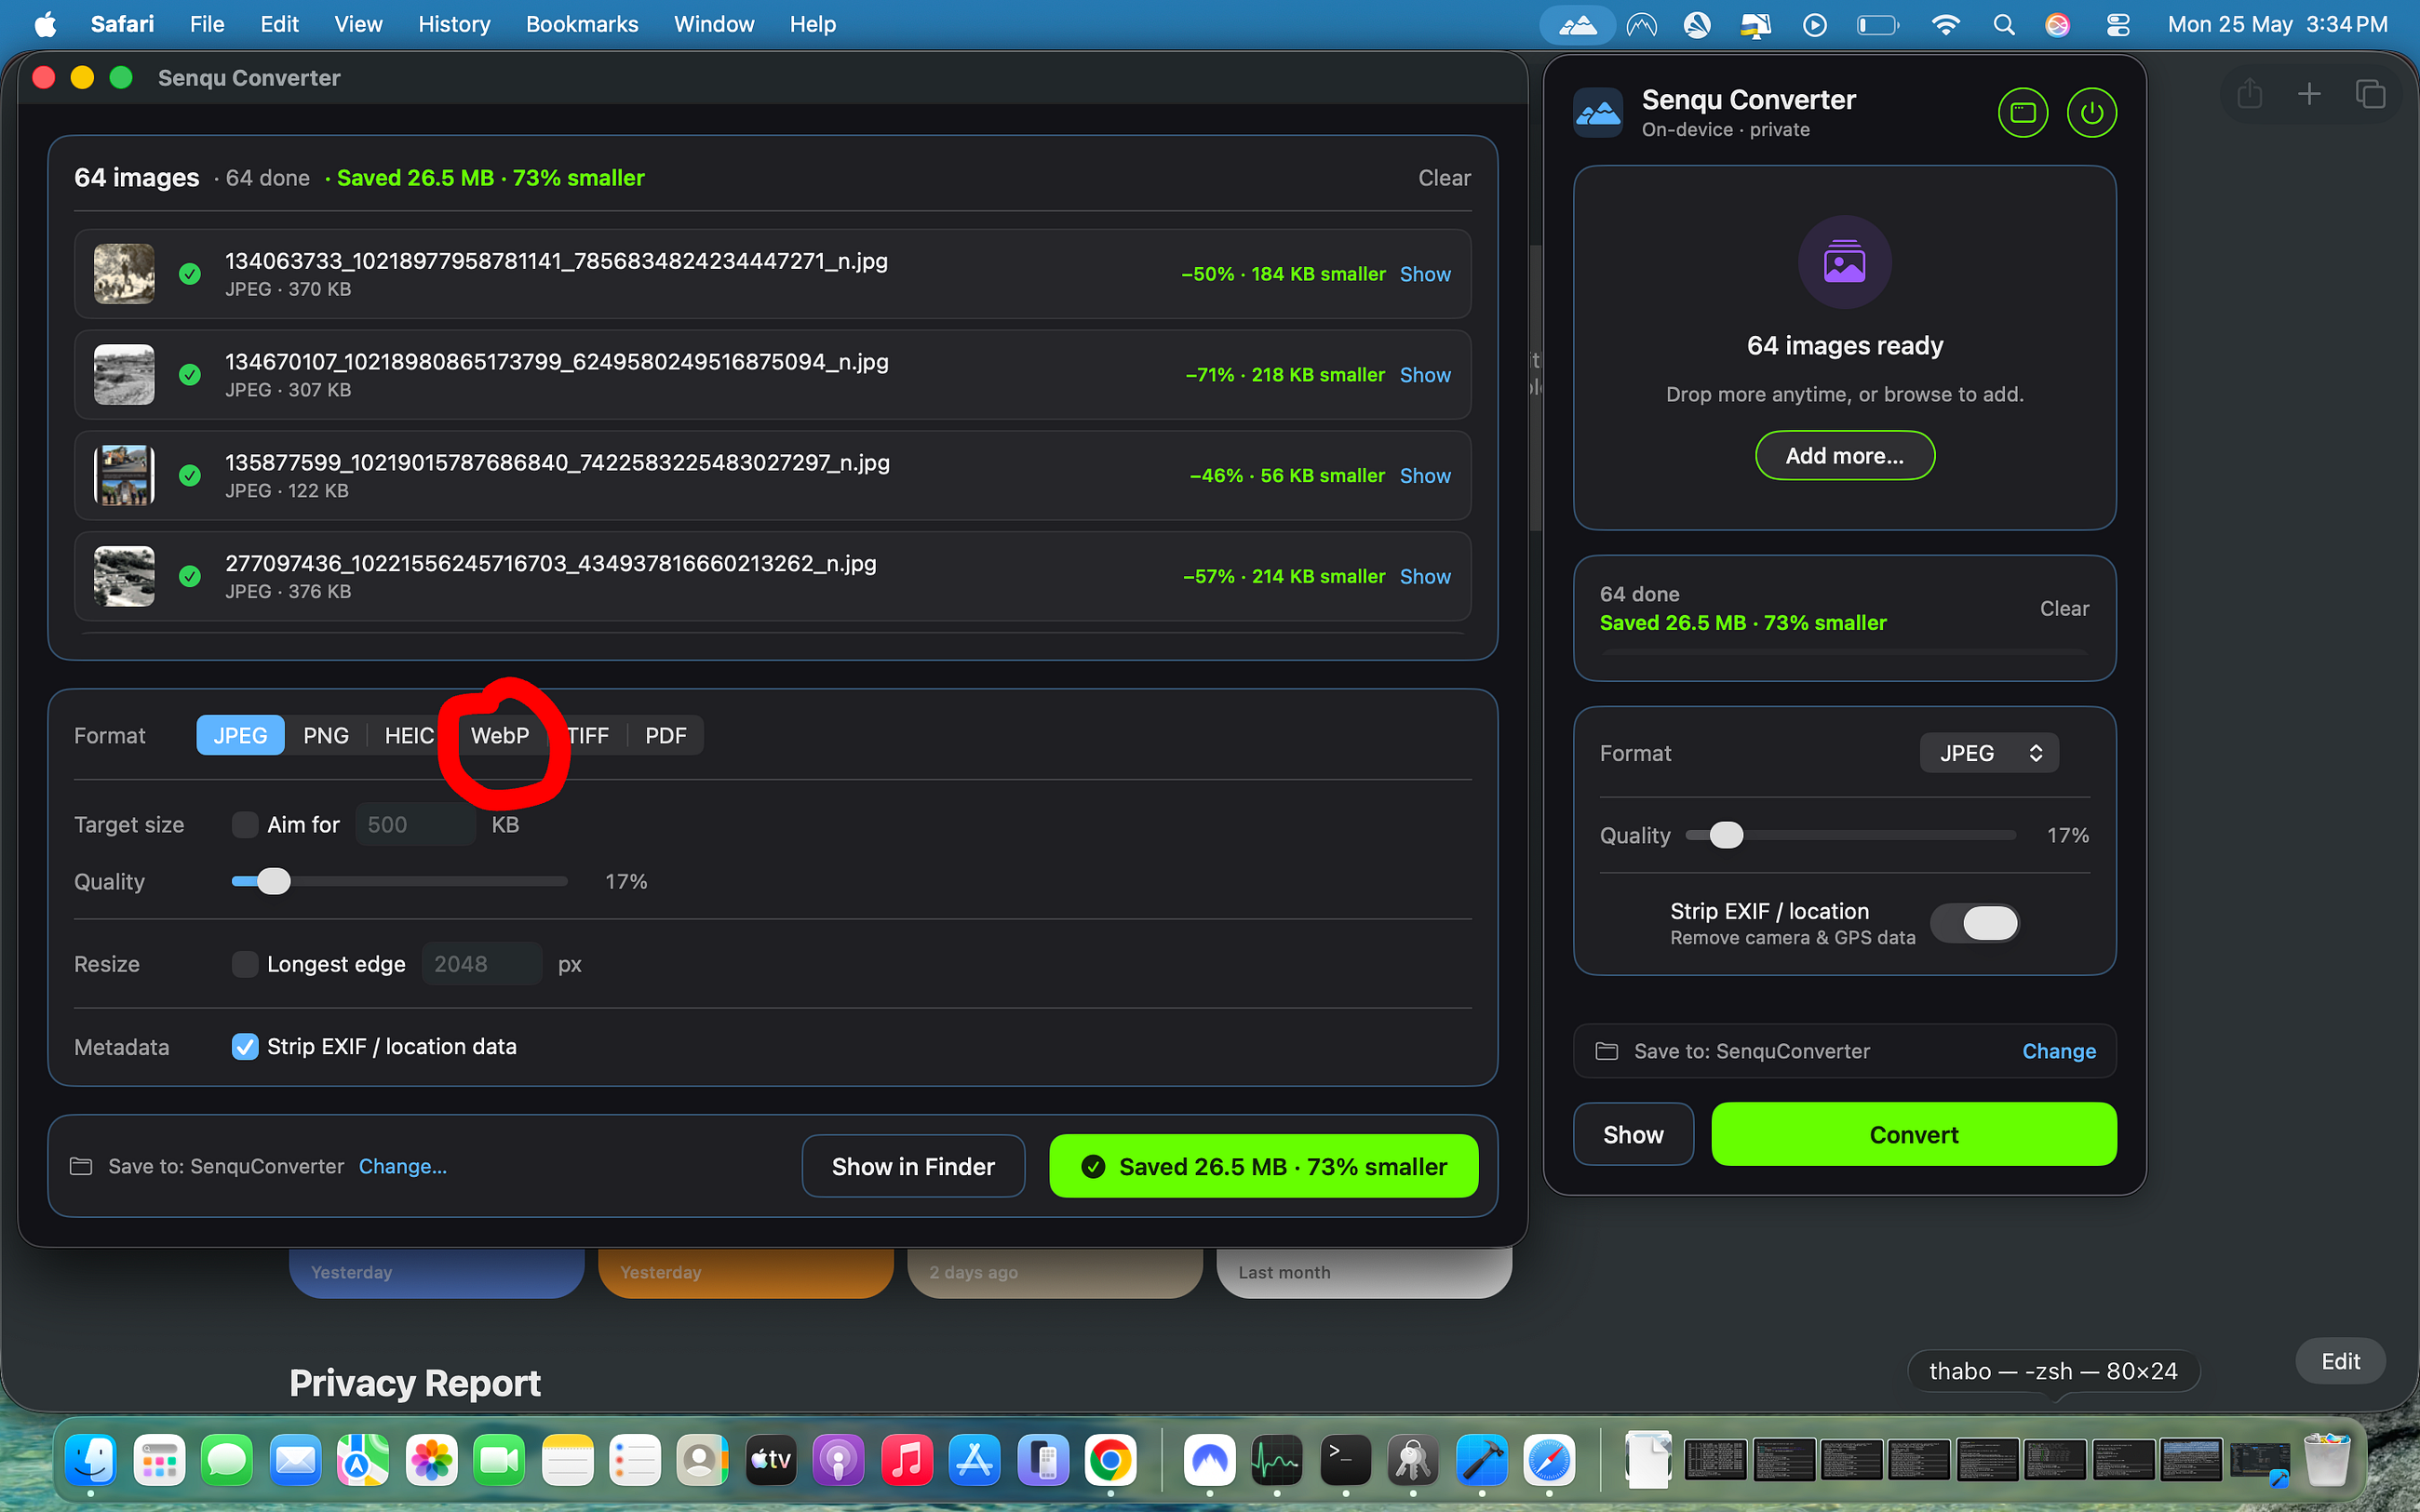
Task: Open the JPEG format dropdown in popover
Action: (x=1989, y=753)
